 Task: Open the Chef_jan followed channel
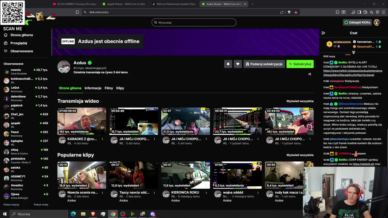point(26,116)
